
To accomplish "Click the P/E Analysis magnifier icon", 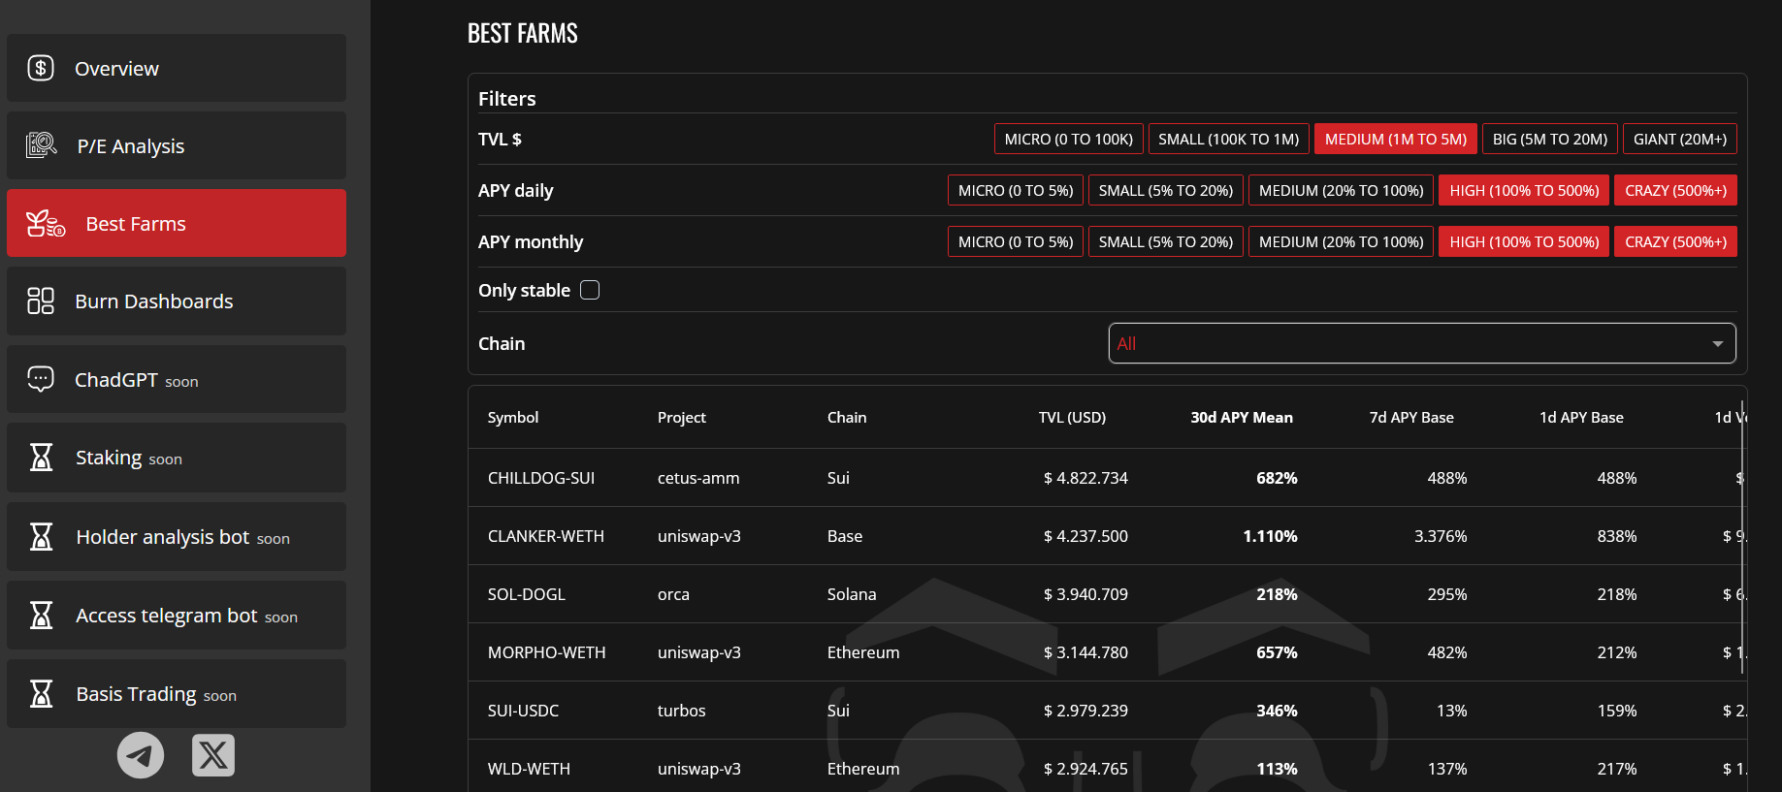I will [42, 145].
